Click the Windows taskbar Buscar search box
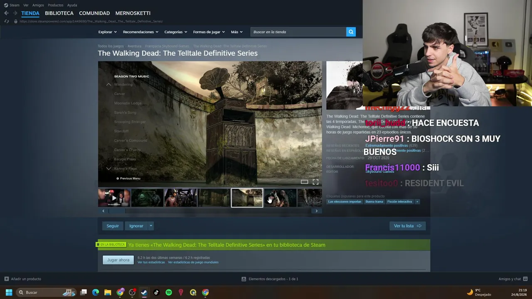This screenshot has width=532, height=299. [x=46, y=292]
